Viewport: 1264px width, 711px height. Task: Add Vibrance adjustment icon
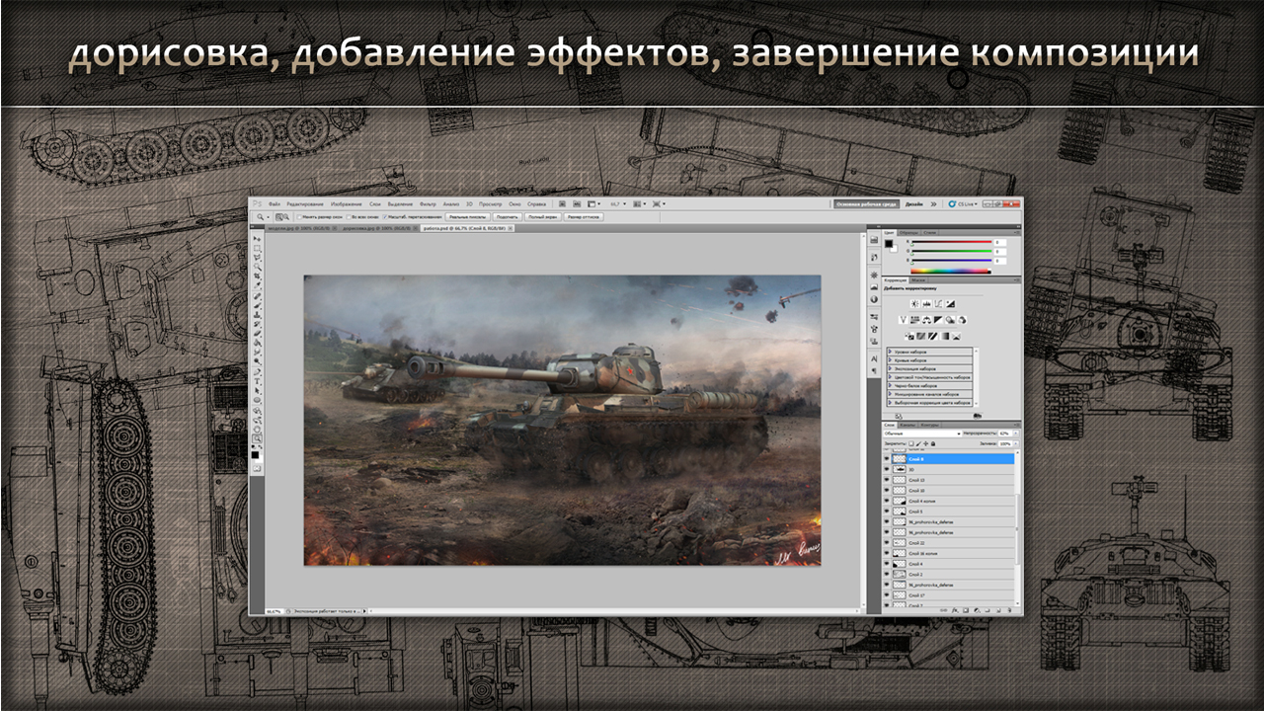click(903, 320)
